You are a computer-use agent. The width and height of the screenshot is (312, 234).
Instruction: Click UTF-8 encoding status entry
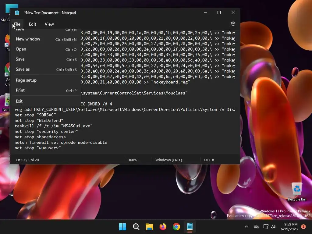point(209,160)
